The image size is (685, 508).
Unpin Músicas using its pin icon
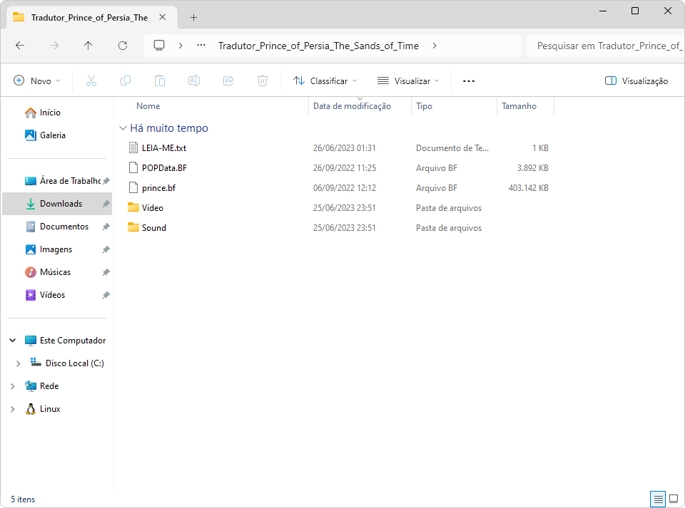click(x=106, y=272)
